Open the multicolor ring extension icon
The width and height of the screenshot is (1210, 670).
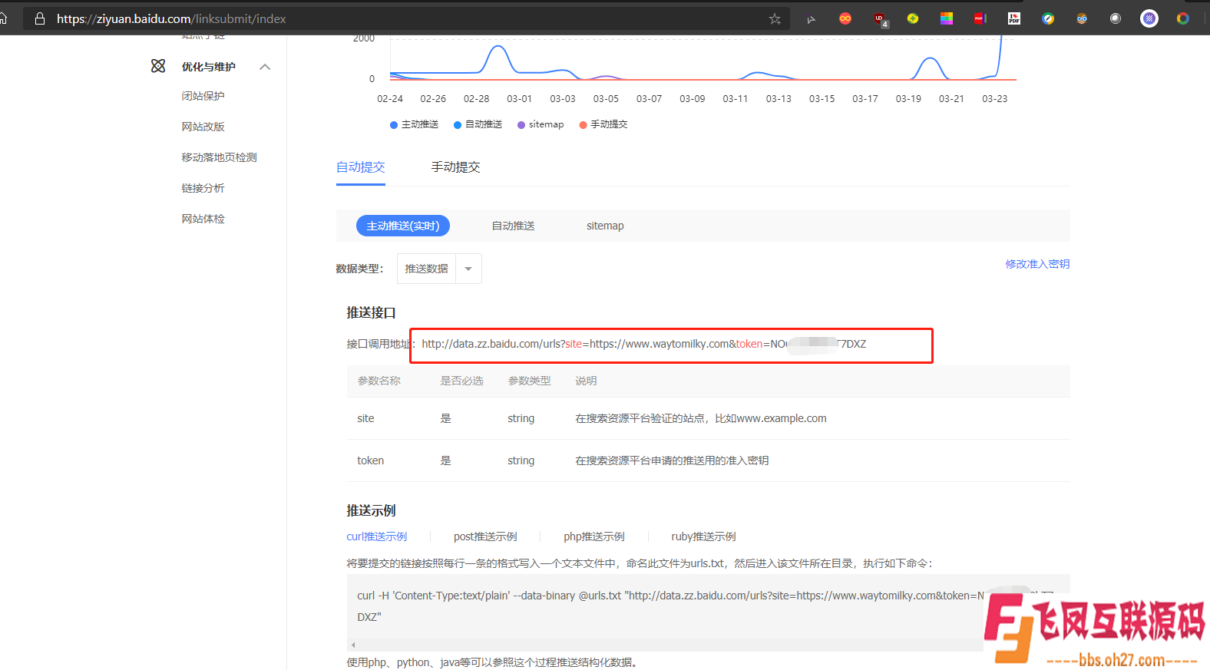pos(1183,18)
